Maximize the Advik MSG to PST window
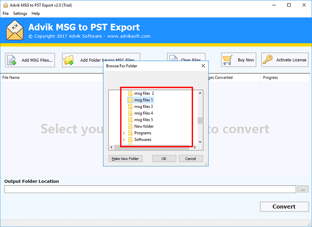Screen dimensions: 312x227 [289, 5]
